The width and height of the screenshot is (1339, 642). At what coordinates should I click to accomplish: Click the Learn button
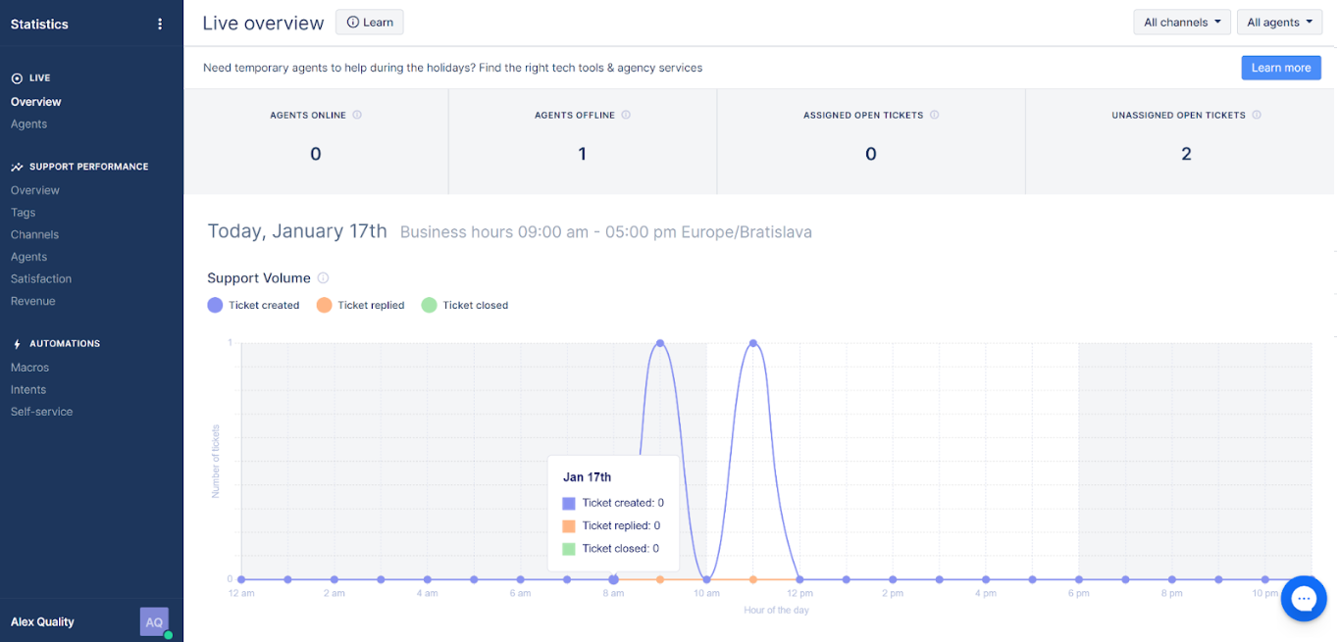[369, 23]
